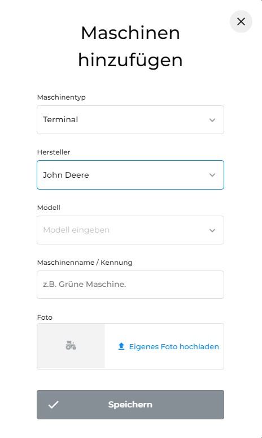
Task: Select the grey photo preview thumbnail
Action: [x=71, y=346]
